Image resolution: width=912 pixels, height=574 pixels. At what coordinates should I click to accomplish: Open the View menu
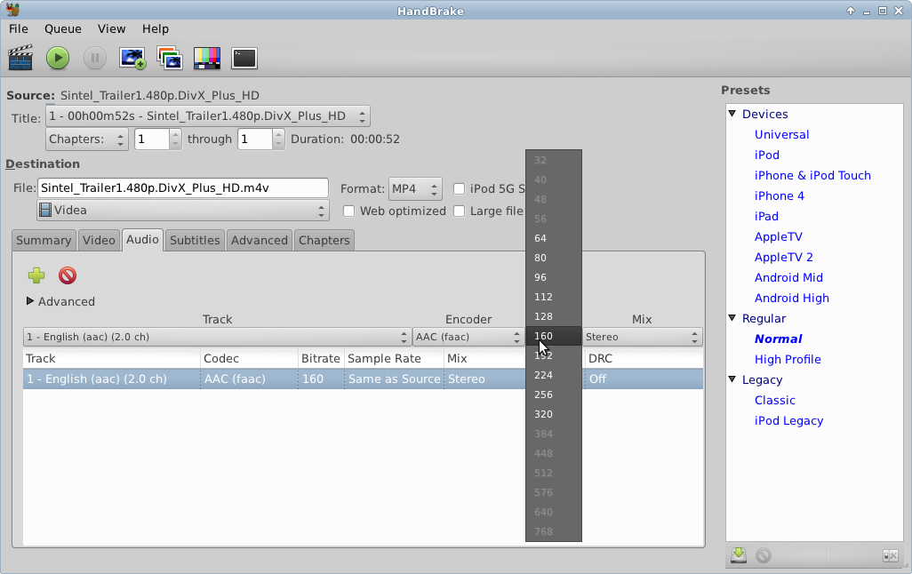(x=112, y=29)
